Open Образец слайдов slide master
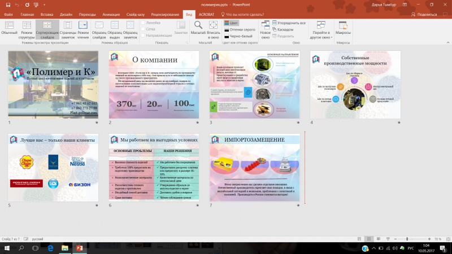 pyautogui.click(x=99, y=30)
